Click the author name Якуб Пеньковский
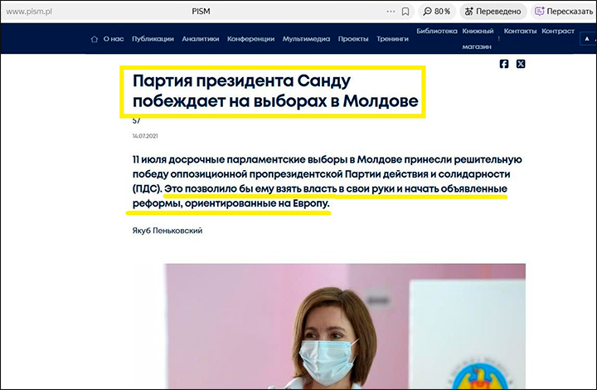 click(167, 231)
